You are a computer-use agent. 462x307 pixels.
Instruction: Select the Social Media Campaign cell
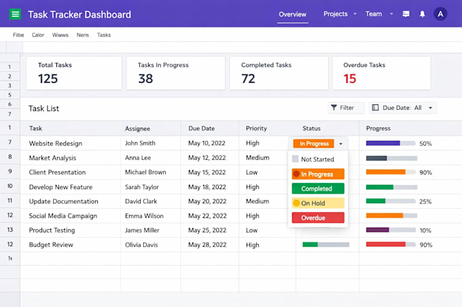click(71, 216)
